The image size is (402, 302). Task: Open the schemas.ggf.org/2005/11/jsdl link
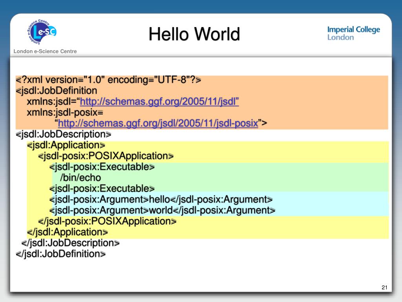coord(159,102)
